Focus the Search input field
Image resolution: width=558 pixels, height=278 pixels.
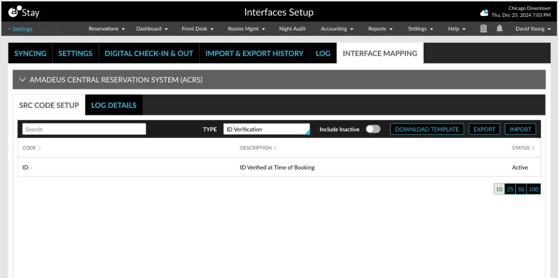point(84,129)
